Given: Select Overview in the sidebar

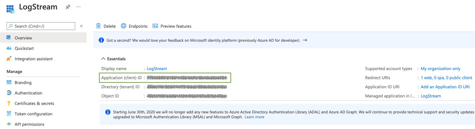Looking at the screenshot, I should tap(43, 38).
